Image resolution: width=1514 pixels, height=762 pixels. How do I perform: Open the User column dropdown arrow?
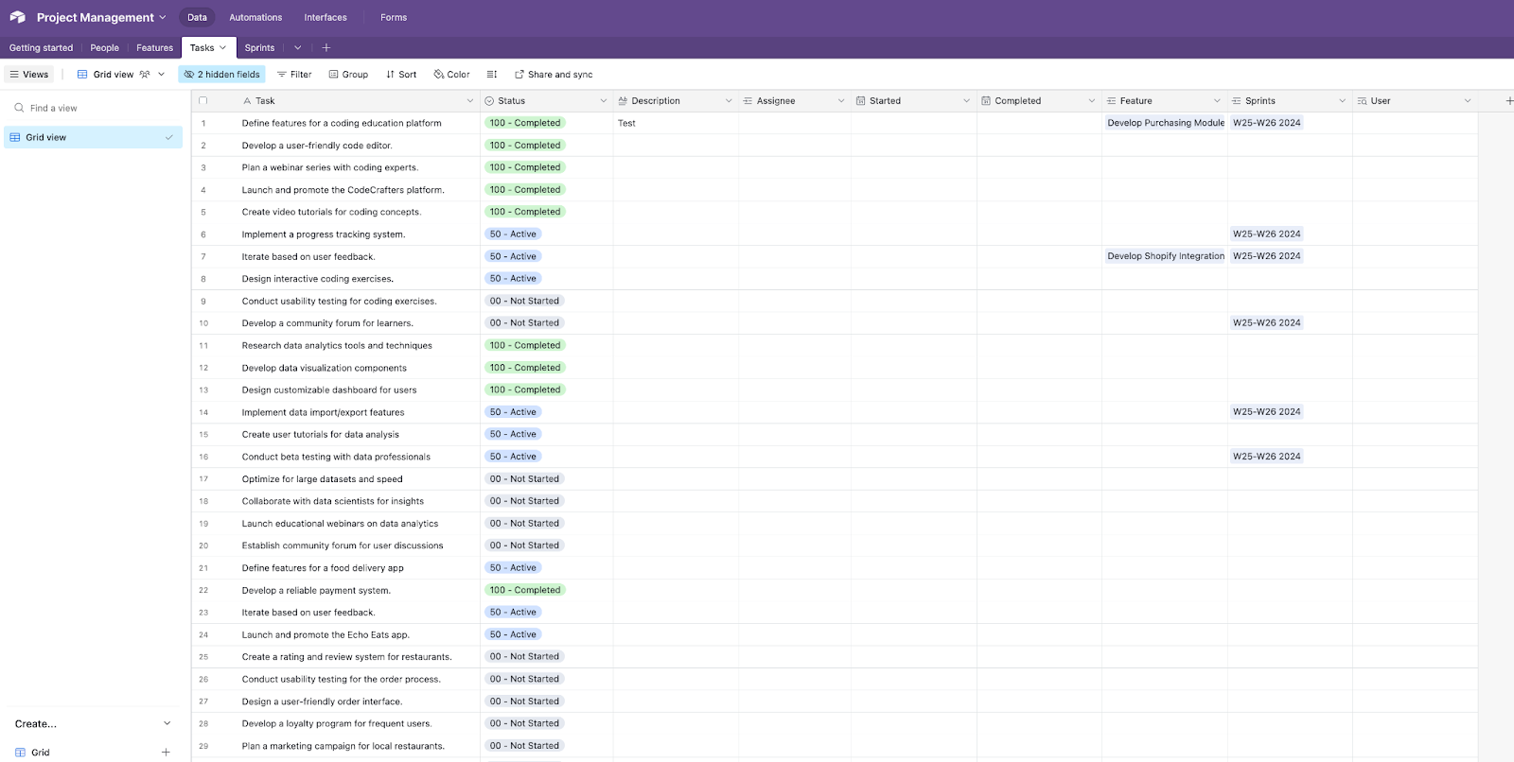[1468, 101]
